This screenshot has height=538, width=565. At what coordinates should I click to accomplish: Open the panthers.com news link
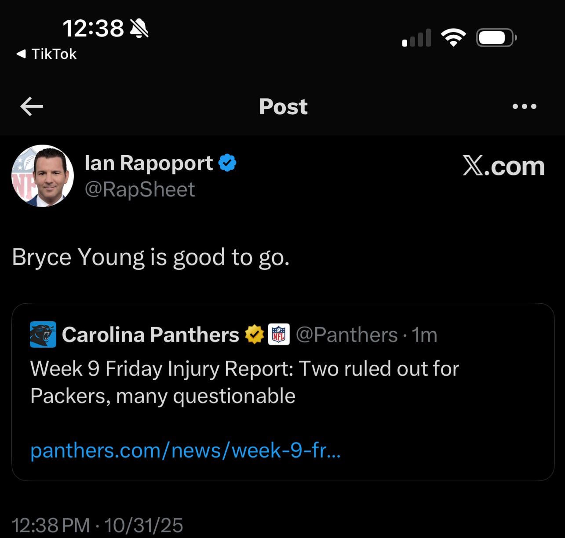pyautogui.click(x=185, y=451)
